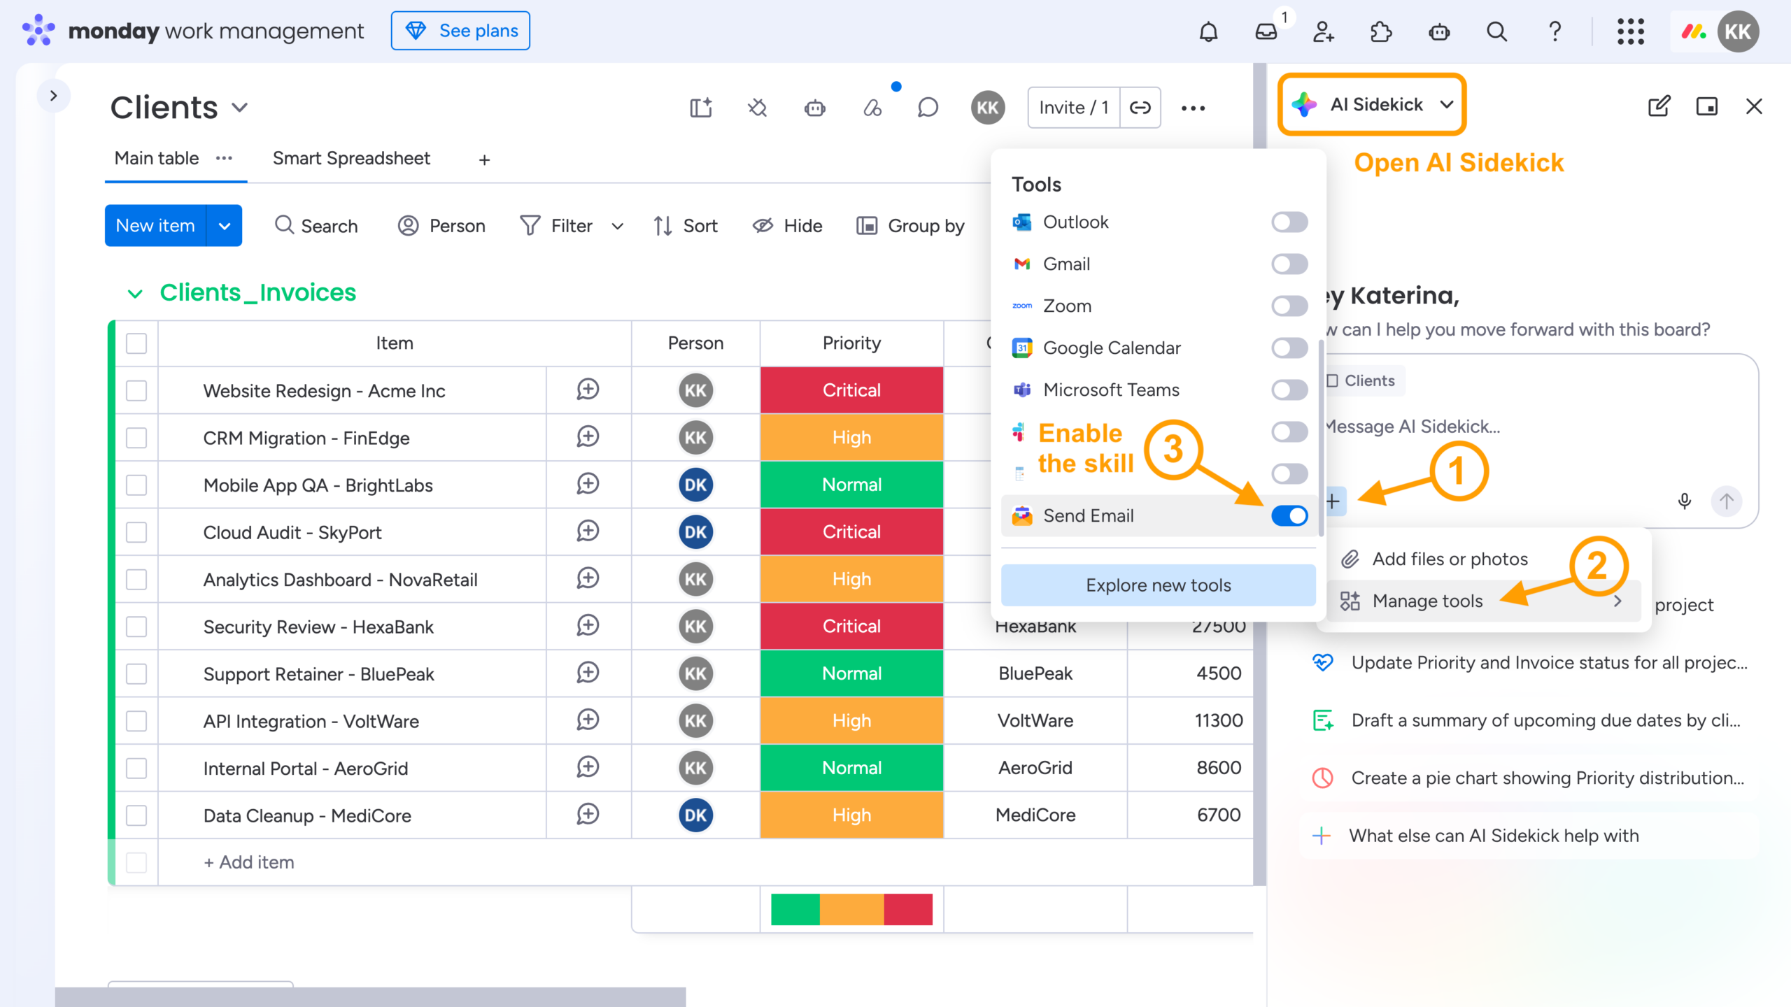Screen dimensions: 1791x1007
Task: Open High priority cell for CRM Migration
Action: (x=851, y=438)
